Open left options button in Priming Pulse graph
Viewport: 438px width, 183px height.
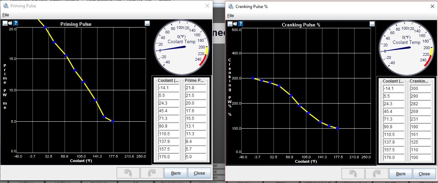coord(5,23)
